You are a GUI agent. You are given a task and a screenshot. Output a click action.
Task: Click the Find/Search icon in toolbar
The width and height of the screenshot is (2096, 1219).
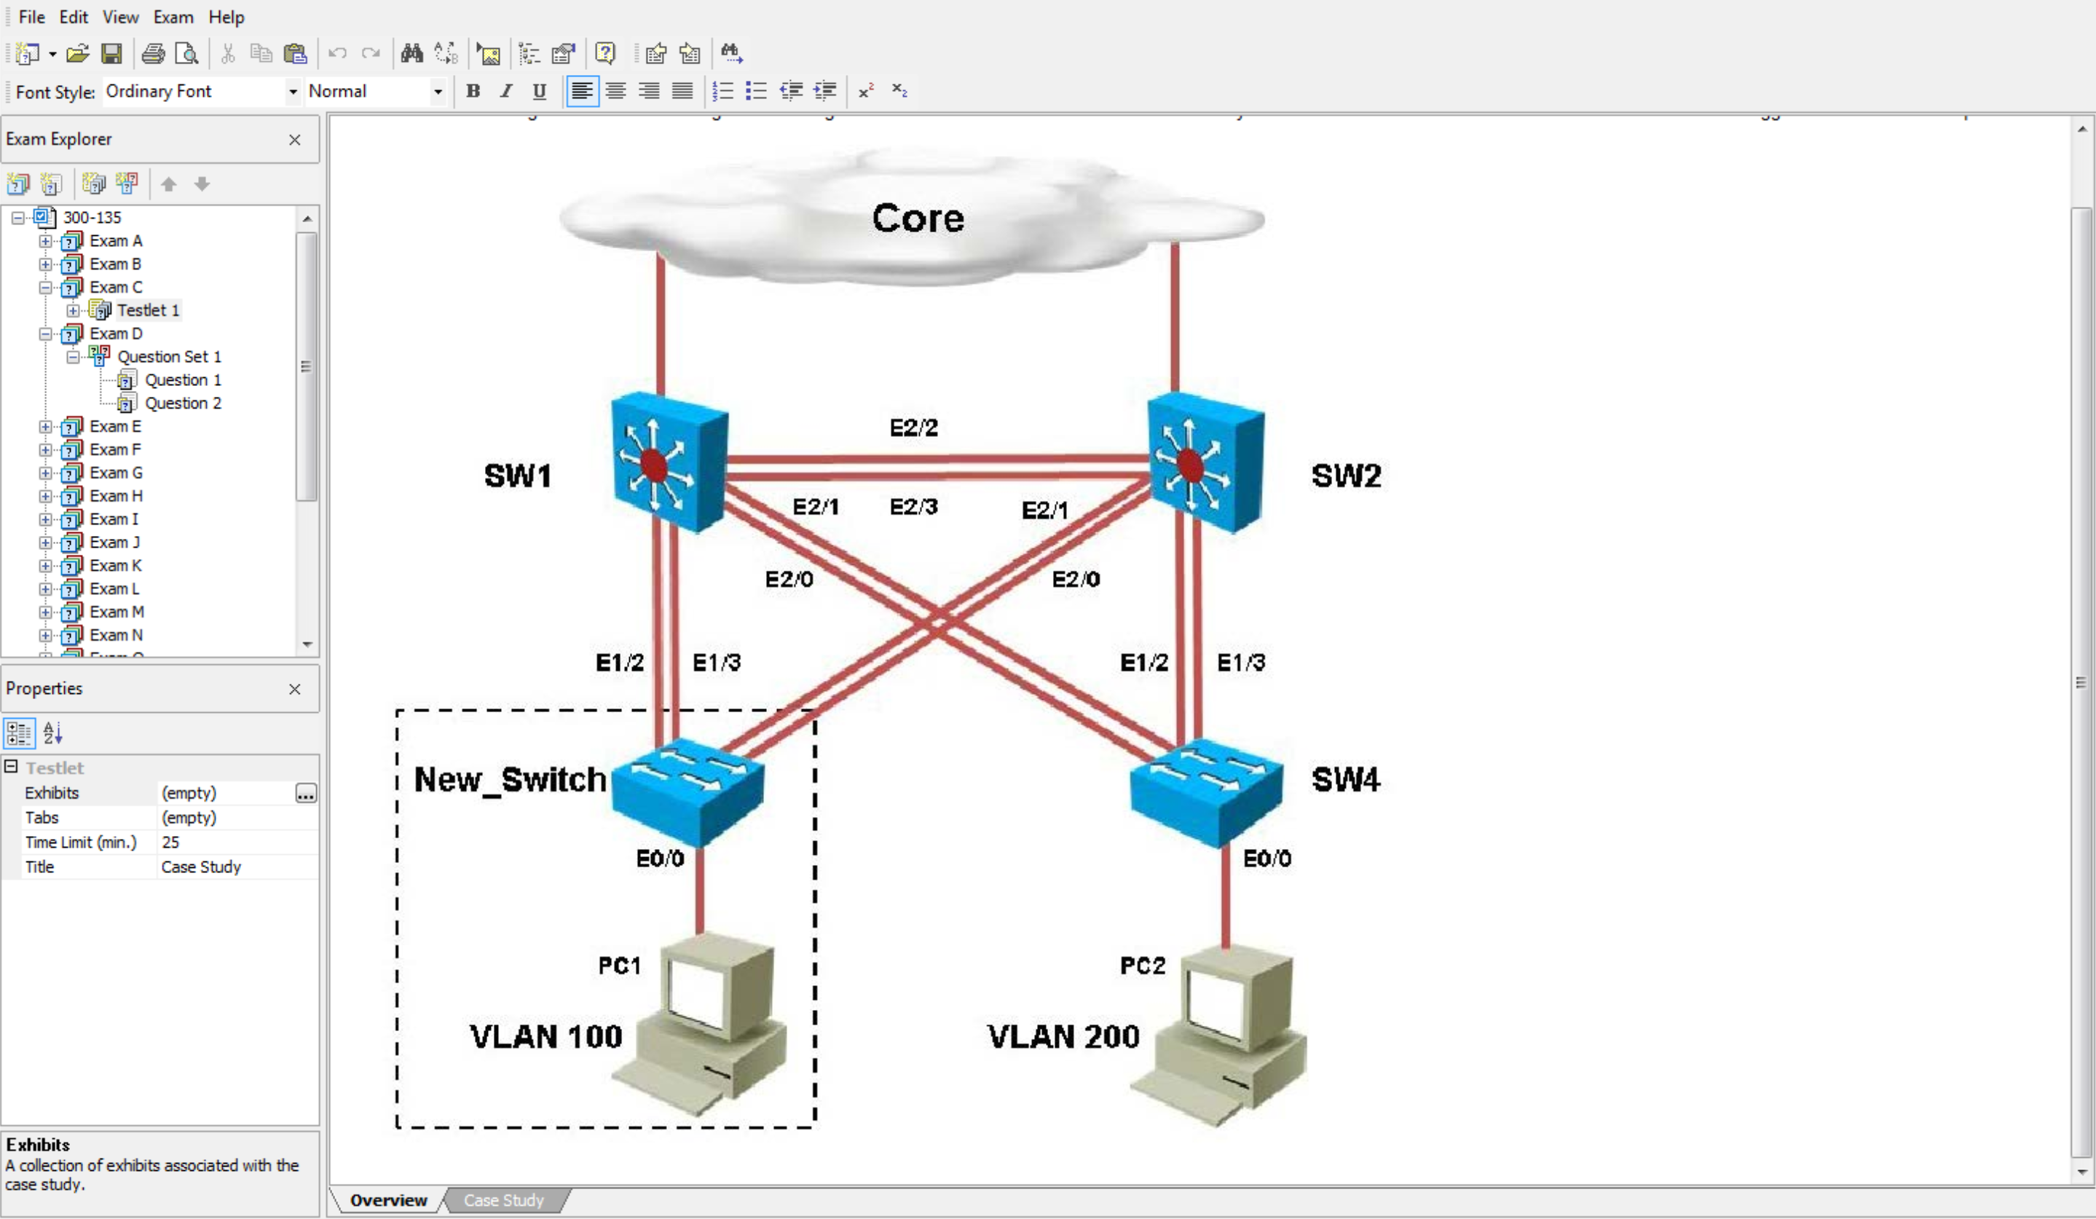coord(412,54)
